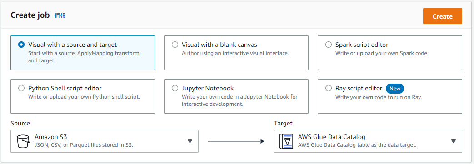Open the AWS Glue Data Catalog target selector
This screenshot has height=164, width=474.
coord(368,141)
